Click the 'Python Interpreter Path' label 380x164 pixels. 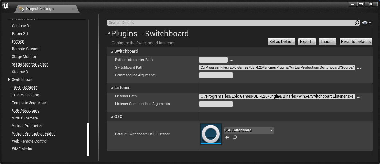click(134, 60)
